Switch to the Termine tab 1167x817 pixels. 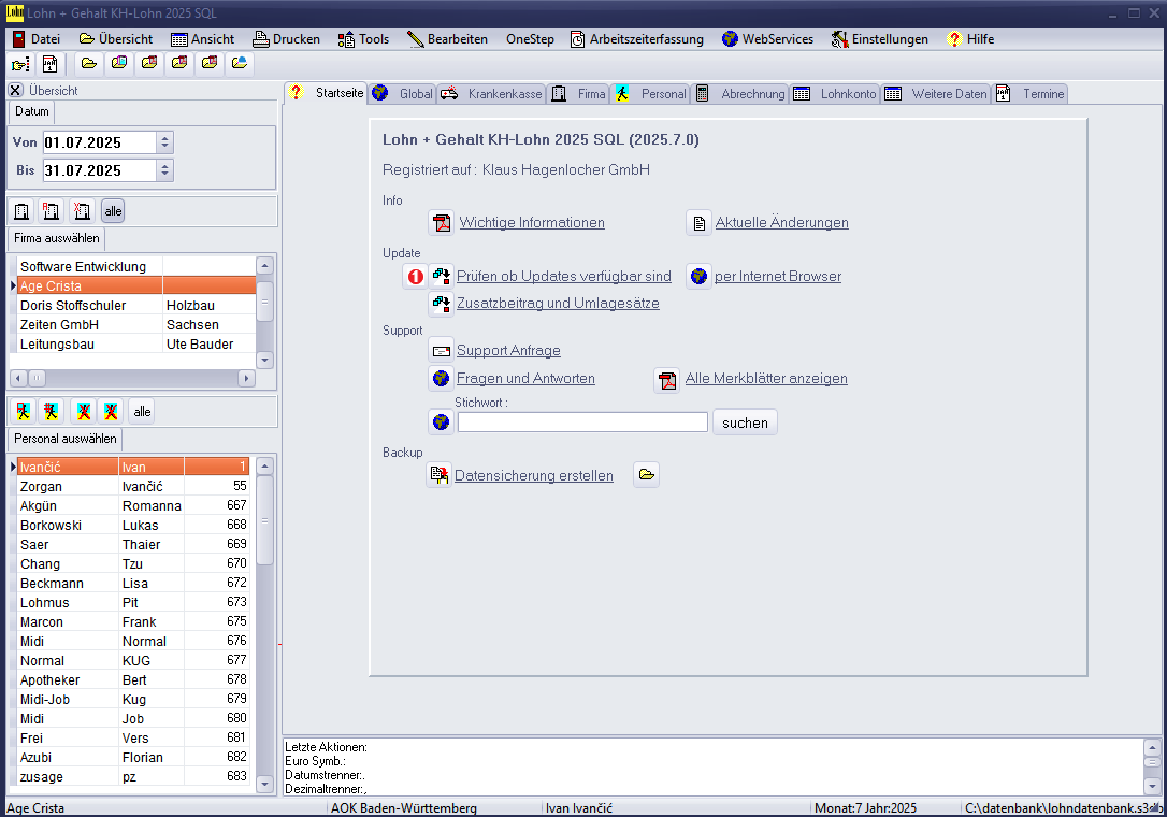point(1029,94)
